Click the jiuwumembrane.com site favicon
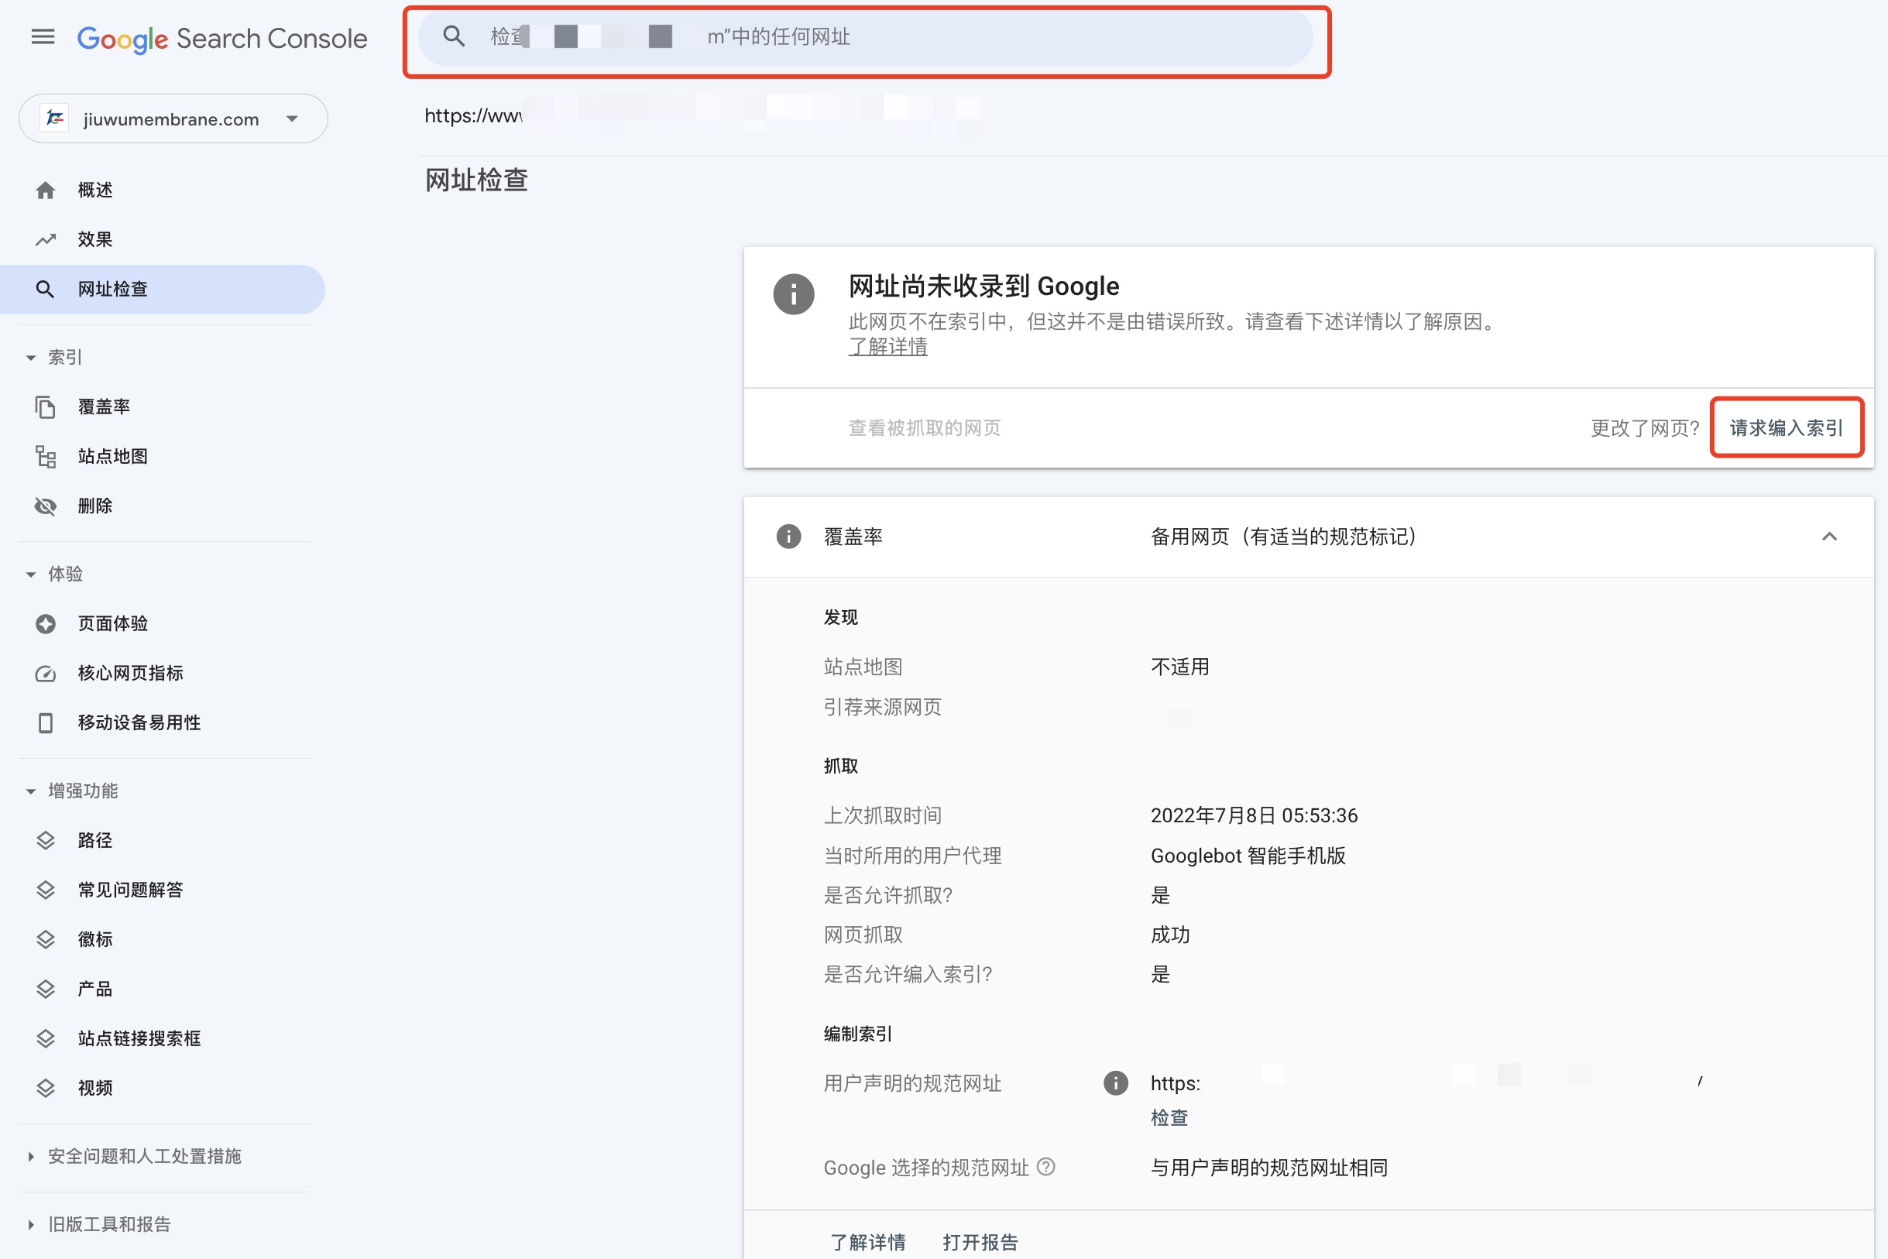 (55, 118)
